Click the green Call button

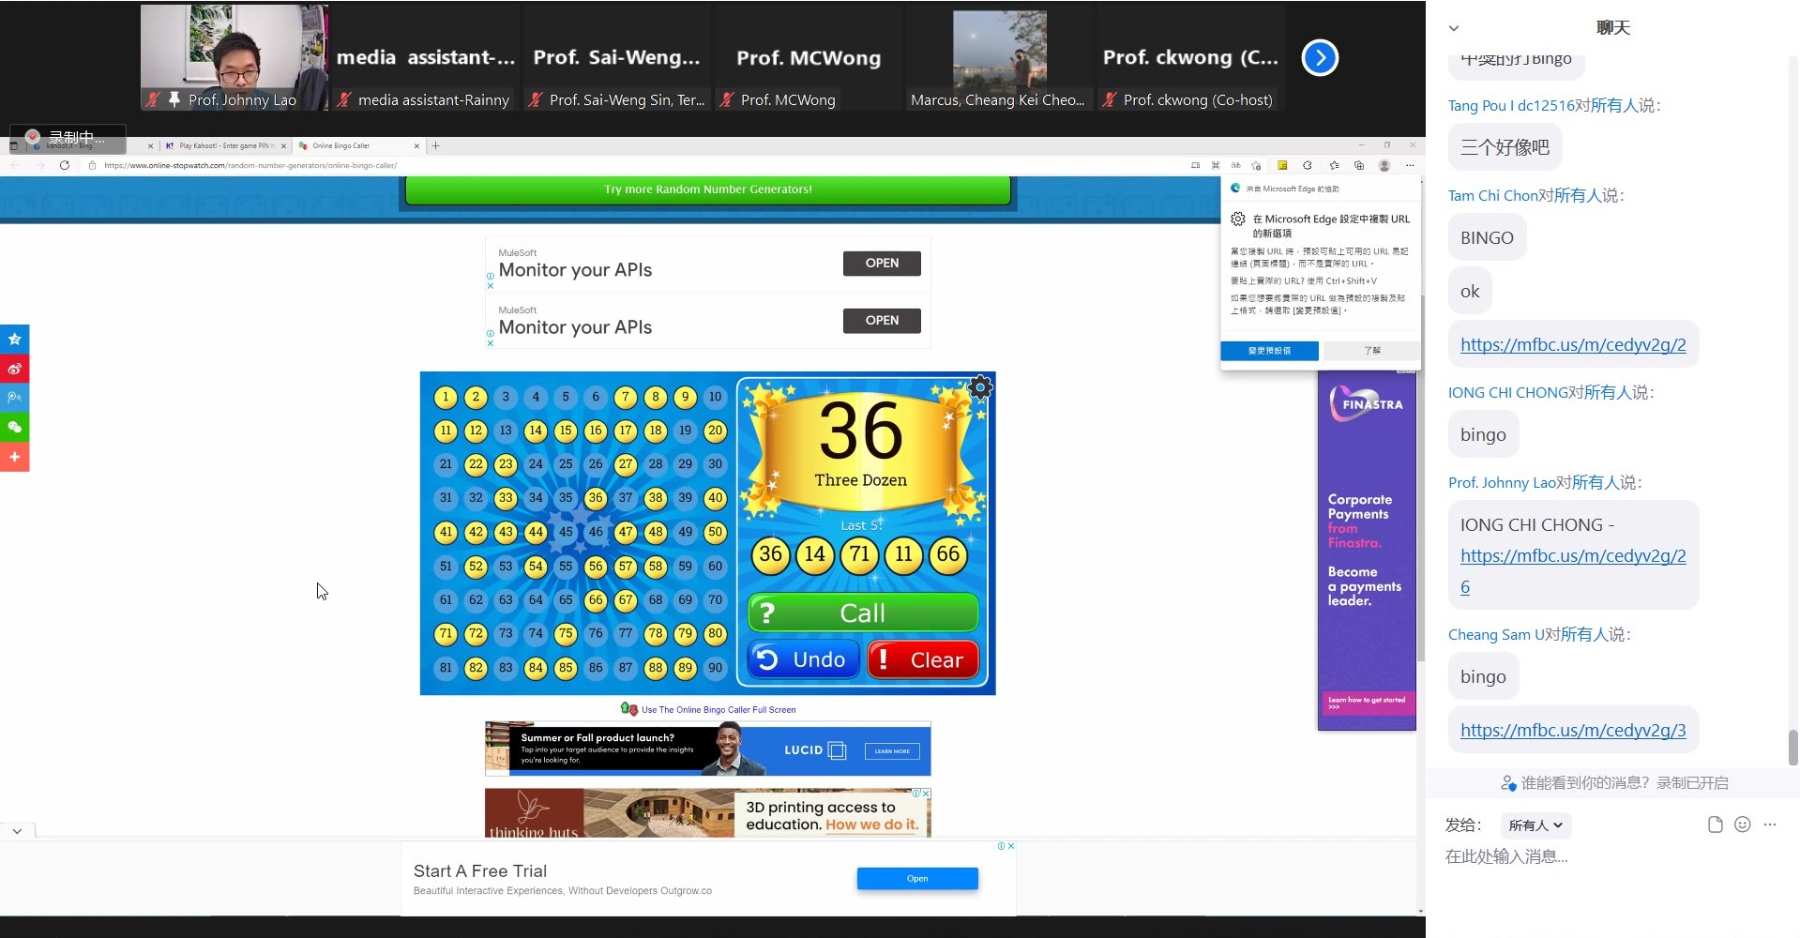pos(863,613)
